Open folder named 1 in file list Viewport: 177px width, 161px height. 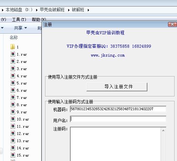point(14,47)
